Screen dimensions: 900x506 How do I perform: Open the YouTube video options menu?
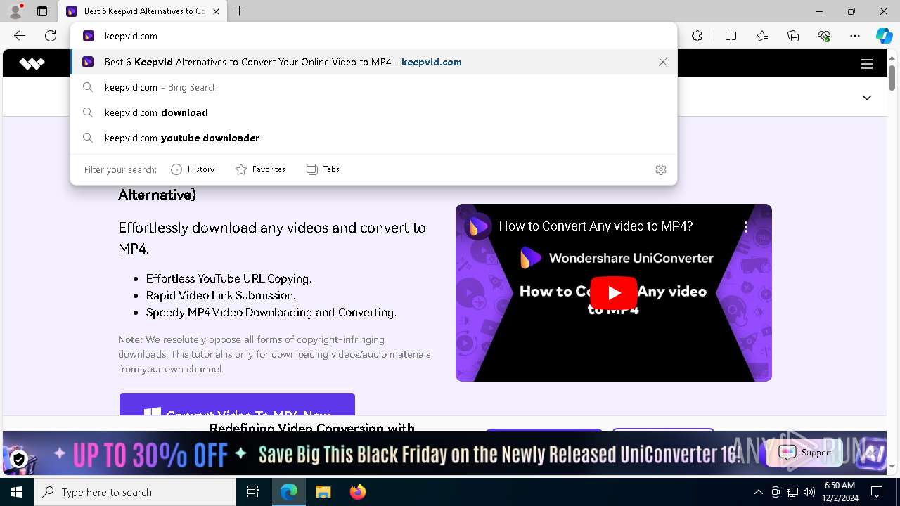click(x=746, y=227)
